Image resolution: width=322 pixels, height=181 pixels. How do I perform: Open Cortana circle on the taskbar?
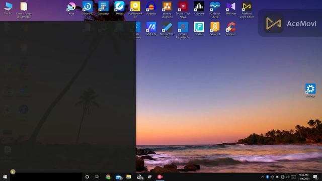tap(87, 176)
